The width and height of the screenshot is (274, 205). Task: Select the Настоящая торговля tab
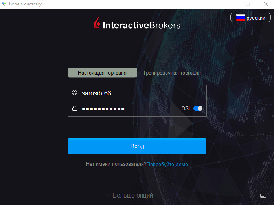(x=102, y=73)
